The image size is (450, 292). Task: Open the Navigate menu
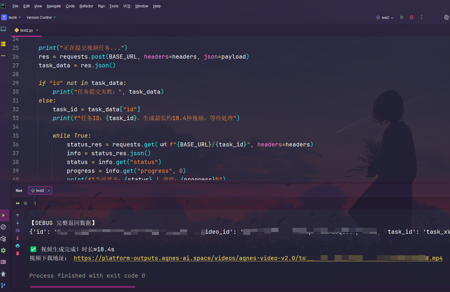point(54,6)
